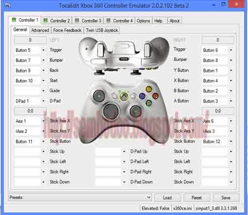Screen dimensions: 248x215
Task: Open the Options tab
Action: click(143, 21)
